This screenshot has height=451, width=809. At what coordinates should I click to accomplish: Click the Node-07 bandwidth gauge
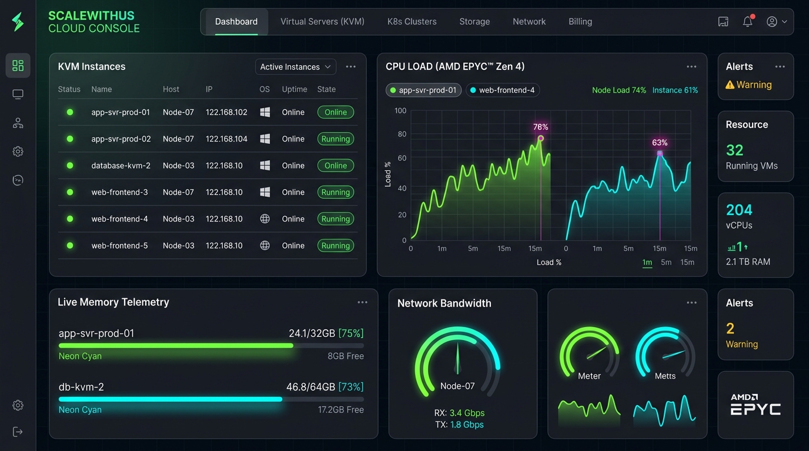457,362
